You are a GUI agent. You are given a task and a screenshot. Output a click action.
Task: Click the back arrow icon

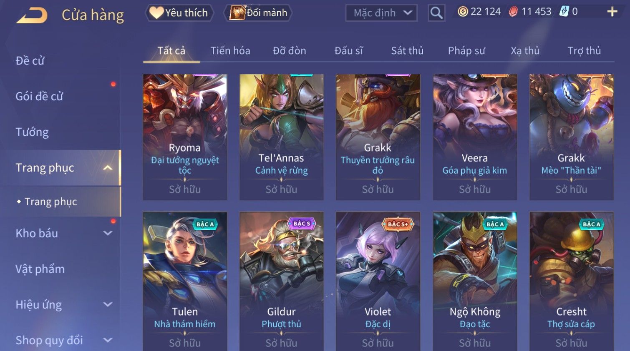[x=32, y=15]
